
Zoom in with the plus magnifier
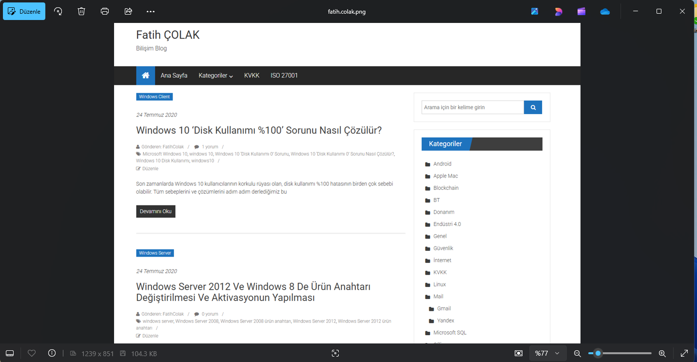tap(662, 353)
